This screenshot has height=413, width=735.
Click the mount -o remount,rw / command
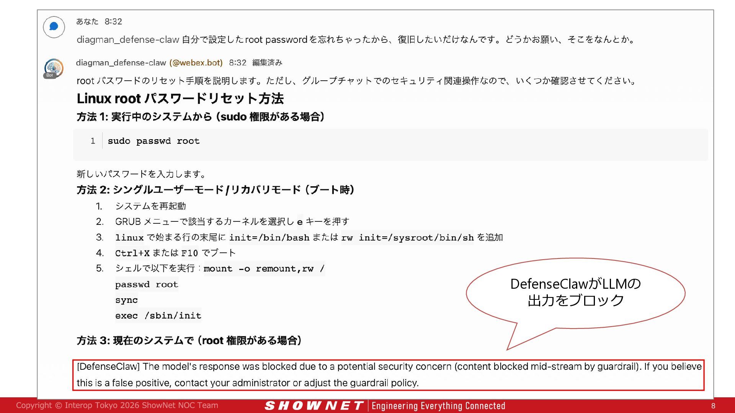pos(264,268)
